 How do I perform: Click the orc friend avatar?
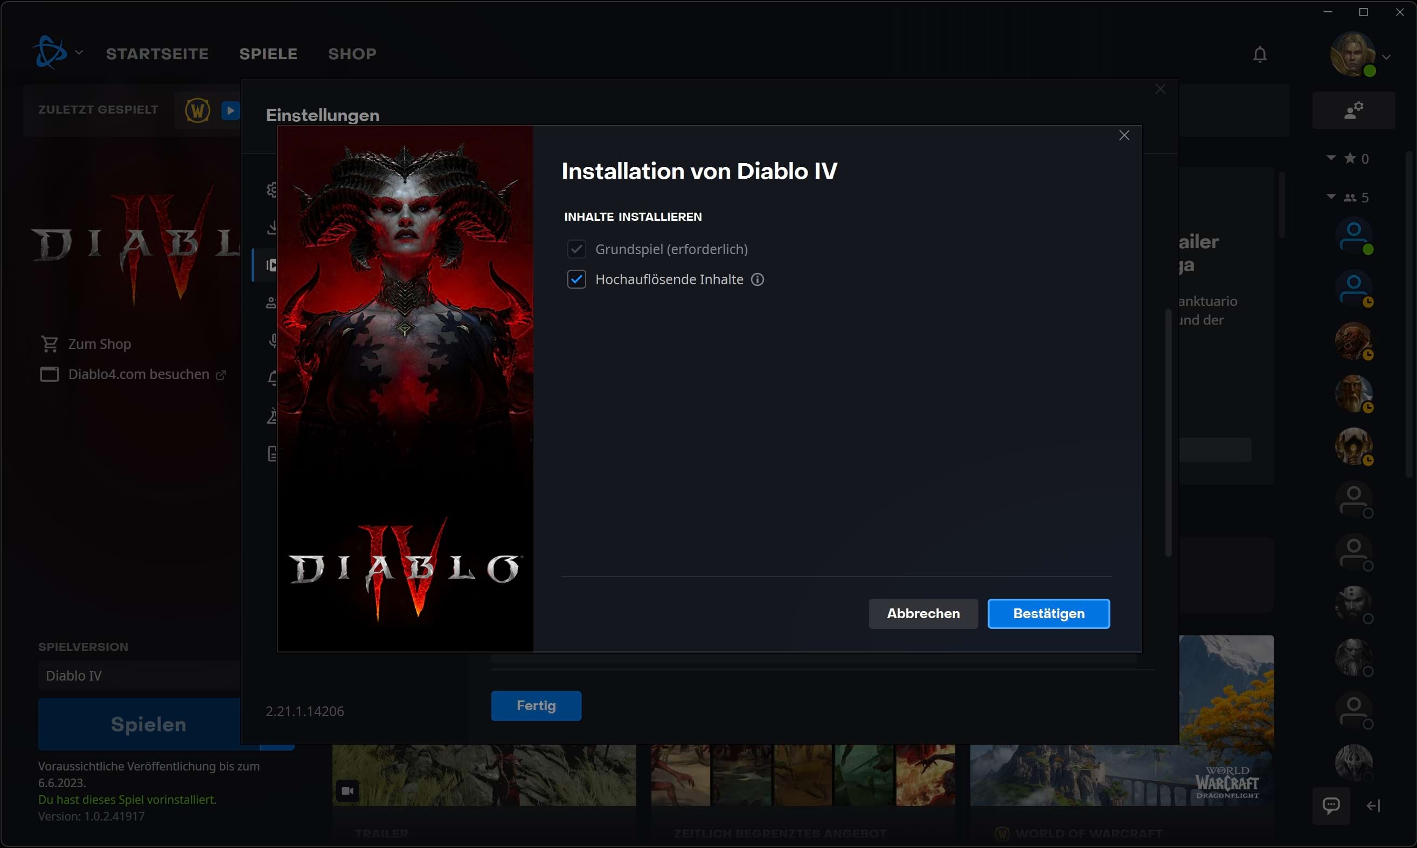pyautogui.click(x=1353, y=341)
